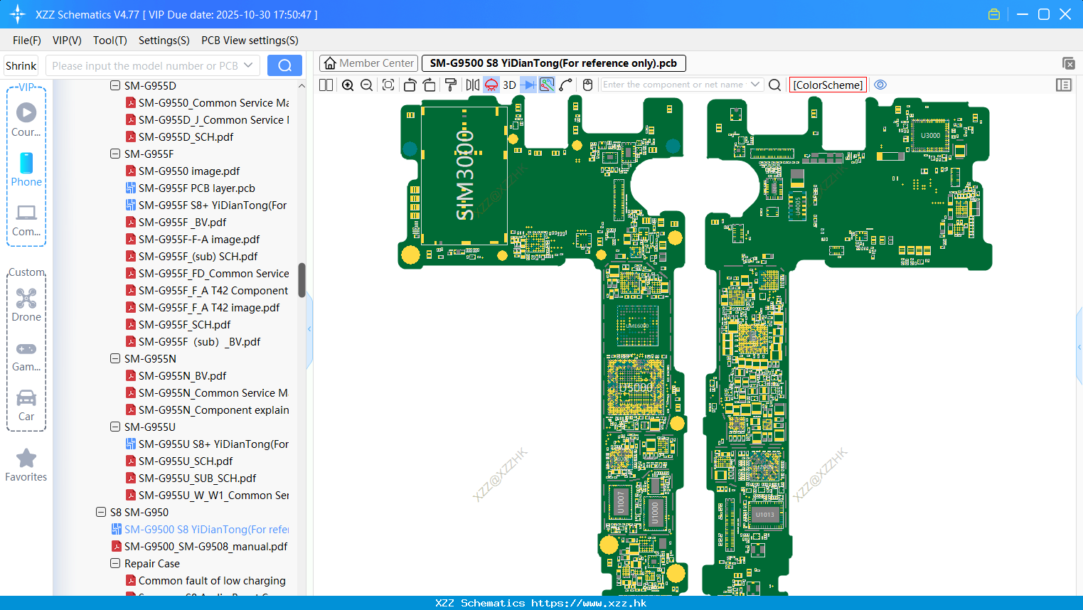
Task: Click the mouse settings icon
Action: [587, 85]
